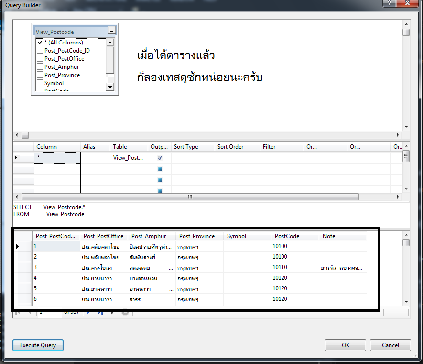Screen dimensions: 423x364
Task: Click the Symbol results column header
Action: click(248, 236)
